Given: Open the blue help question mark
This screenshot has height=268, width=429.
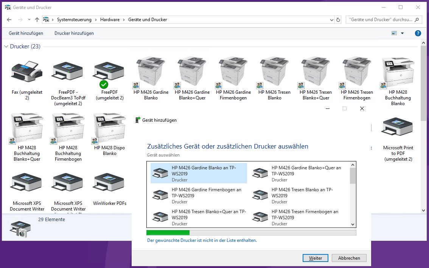Looking at the screenshot, I should (x=418, y=33).
